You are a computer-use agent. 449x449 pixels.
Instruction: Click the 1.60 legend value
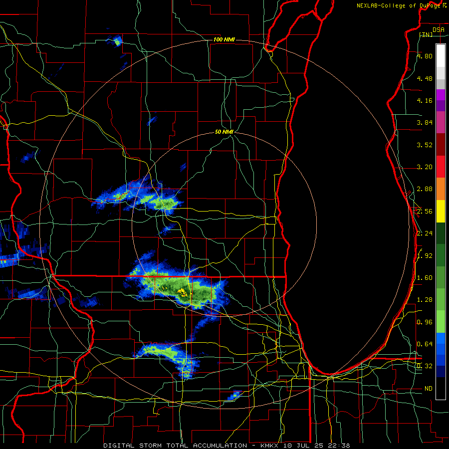pos(425,278)
